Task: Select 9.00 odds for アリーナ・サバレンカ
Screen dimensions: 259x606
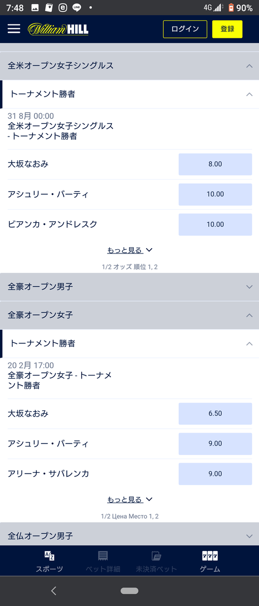Action: [x=215, y=474]
